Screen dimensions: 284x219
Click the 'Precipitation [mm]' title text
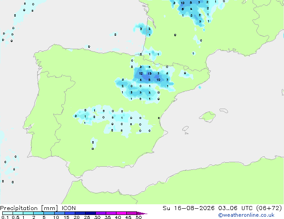[x=29, y=208]
